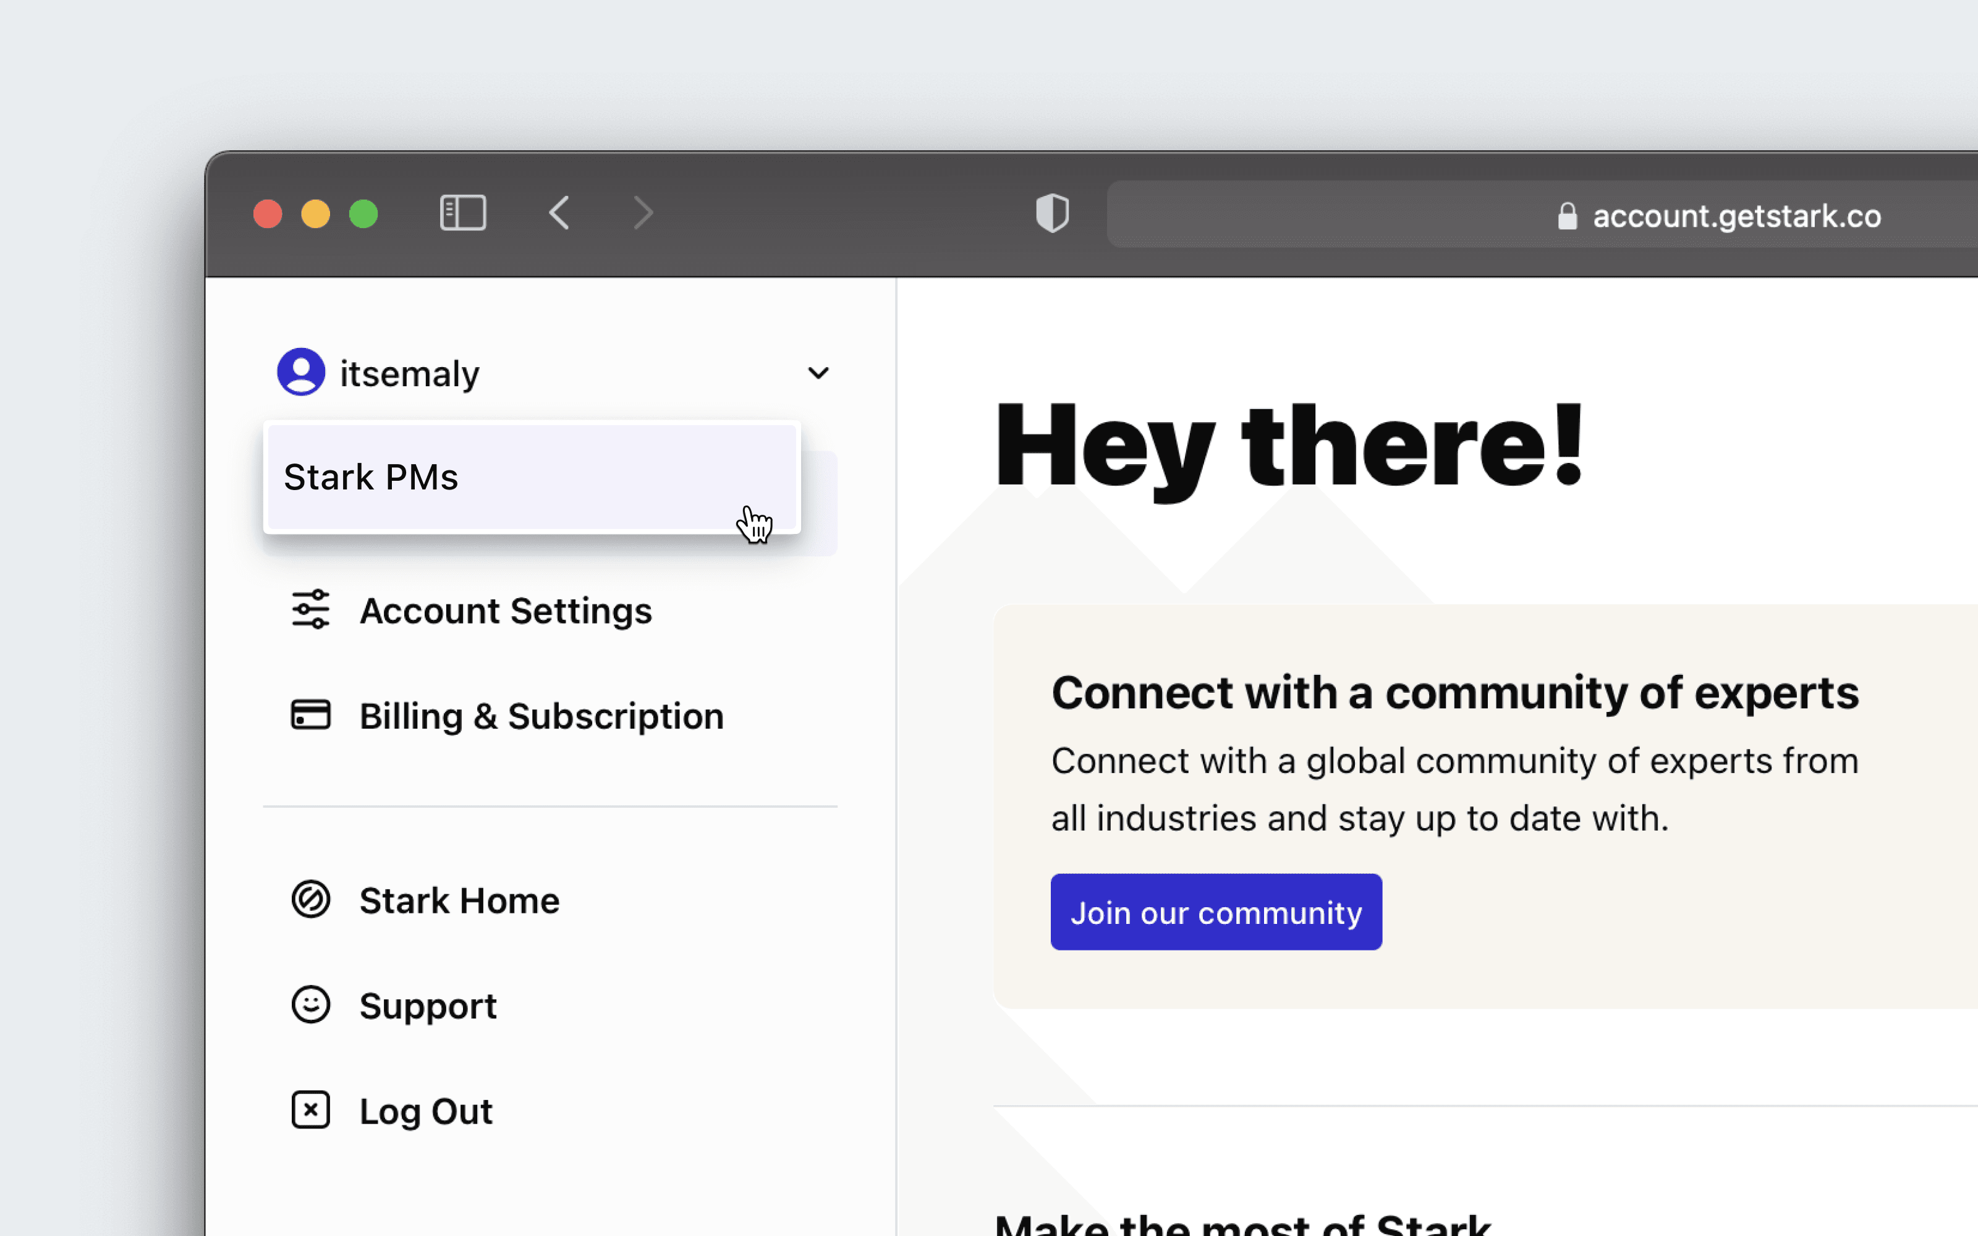Click the Account Settings sliders icon
Screen dimensions: 1978x1236
tap(310, 610)
